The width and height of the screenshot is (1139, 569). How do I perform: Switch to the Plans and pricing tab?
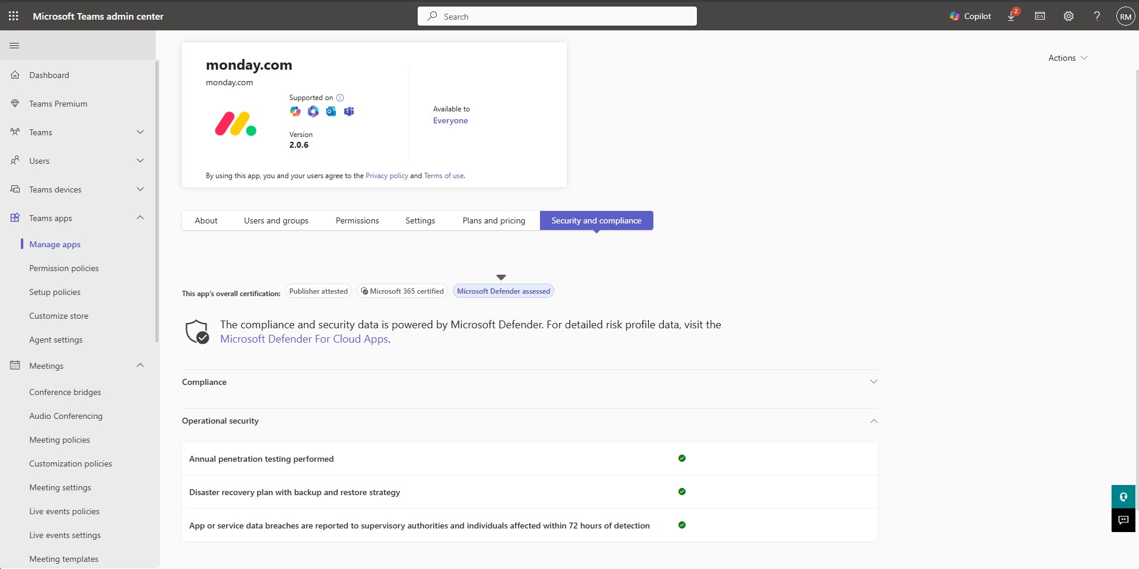pyautogui.click(x=493, y=220)
